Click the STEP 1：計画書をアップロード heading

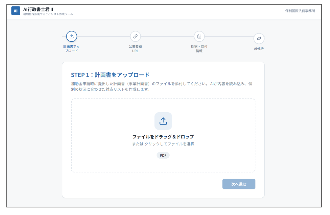point(110,75)
